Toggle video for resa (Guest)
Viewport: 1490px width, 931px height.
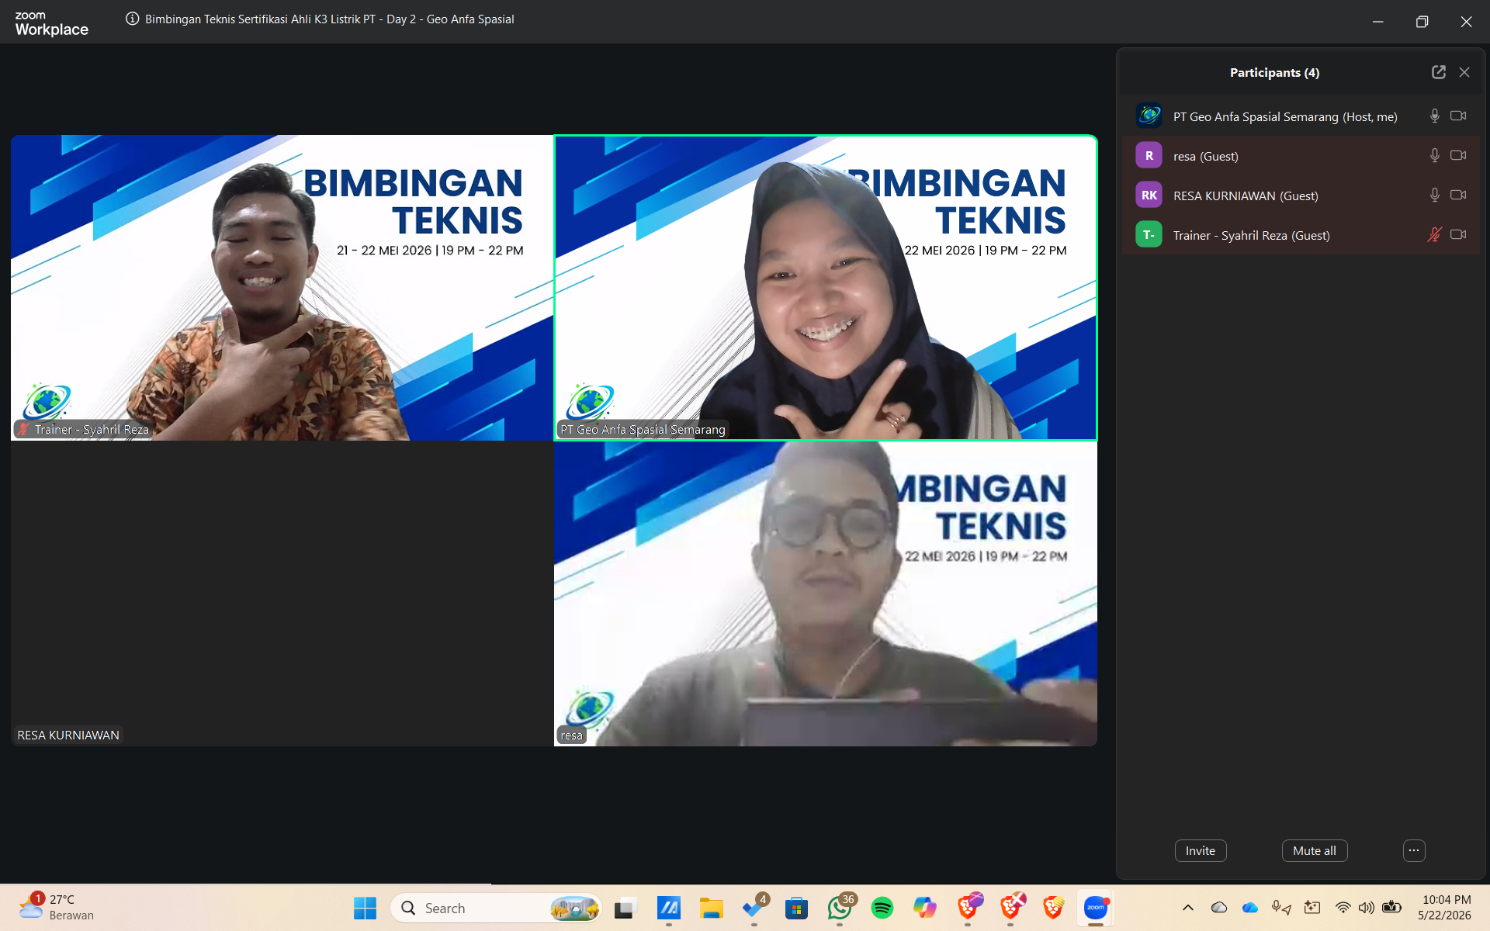coord(1458,155)
